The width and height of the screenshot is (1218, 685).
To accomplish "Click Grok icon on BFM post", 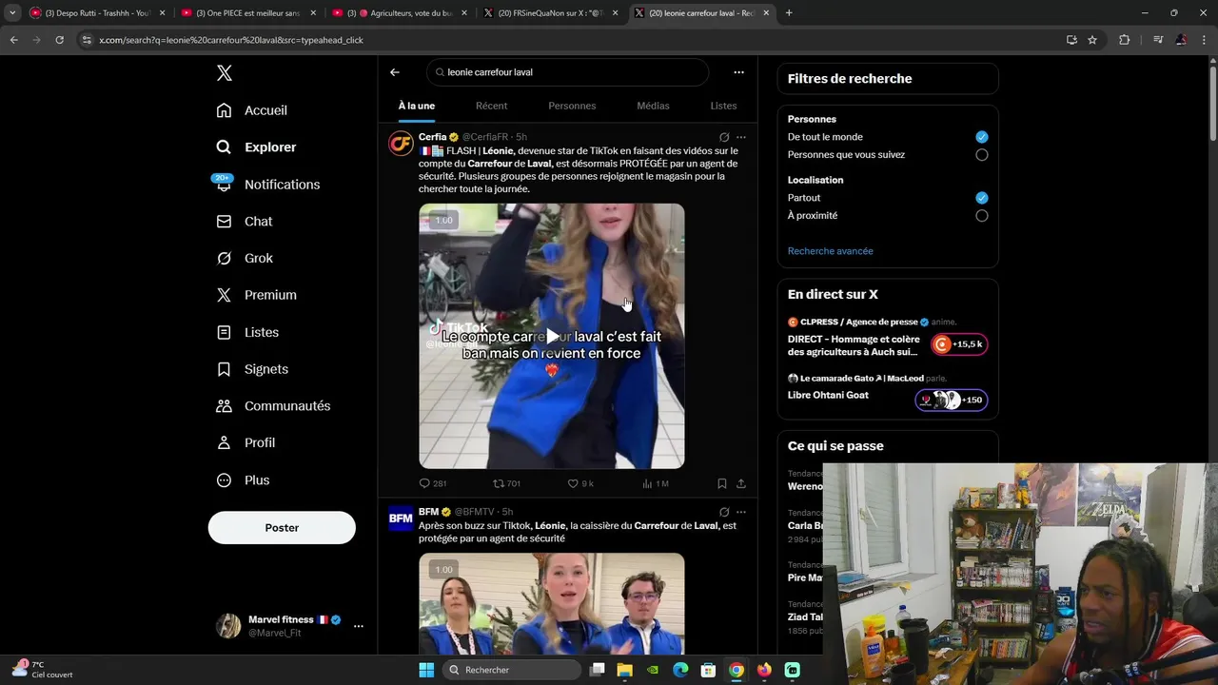I will pyautogui.click(x=724, y=512).
